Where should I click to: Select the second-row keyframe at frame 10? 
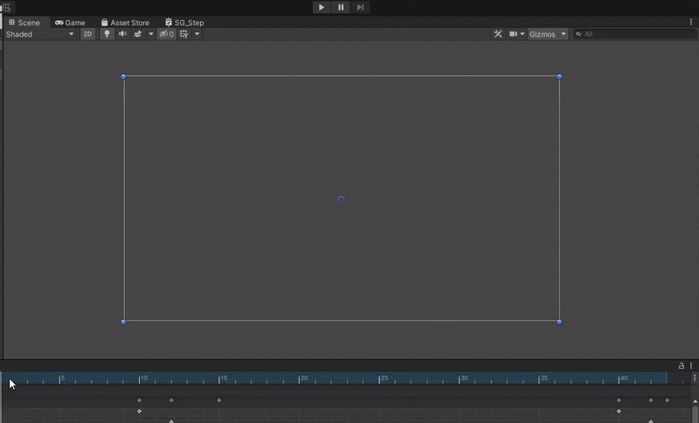tap(139, 411)
